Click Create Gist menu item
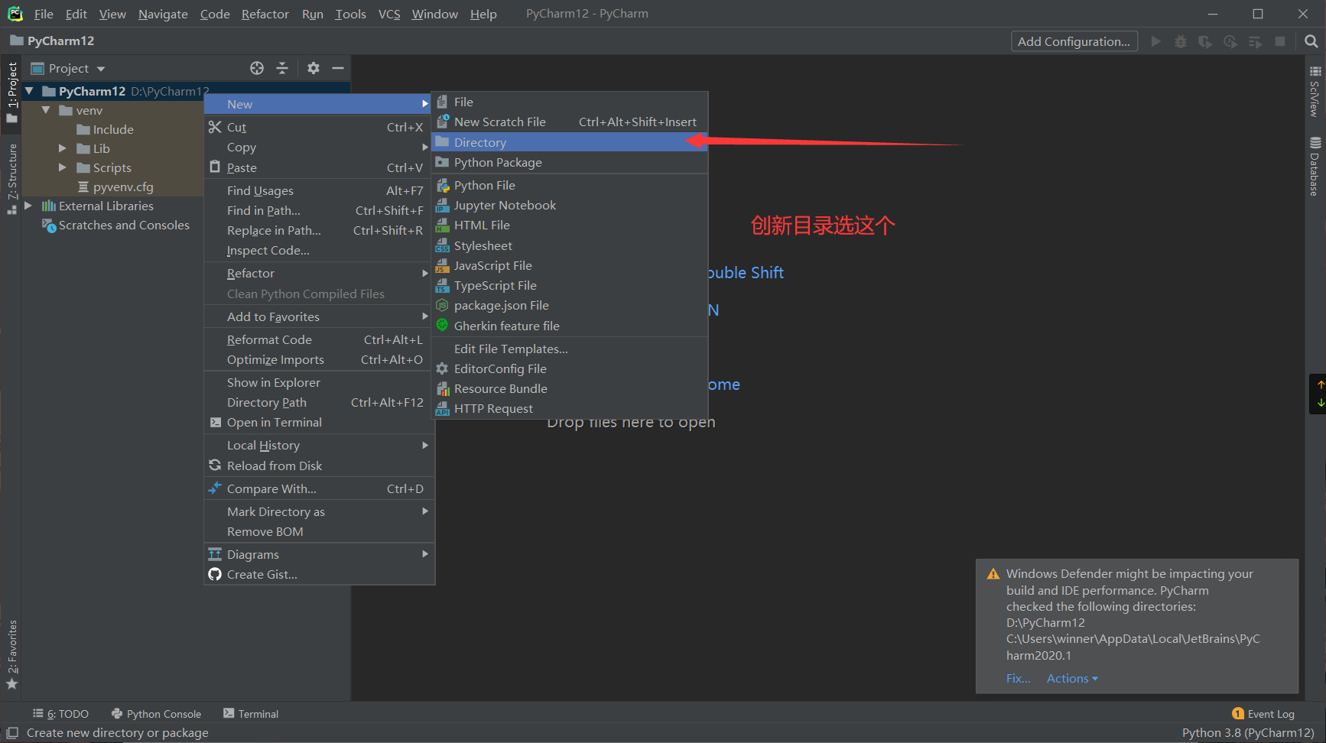The height and width of the screenshot is (743, 1326). pos(319,575)
